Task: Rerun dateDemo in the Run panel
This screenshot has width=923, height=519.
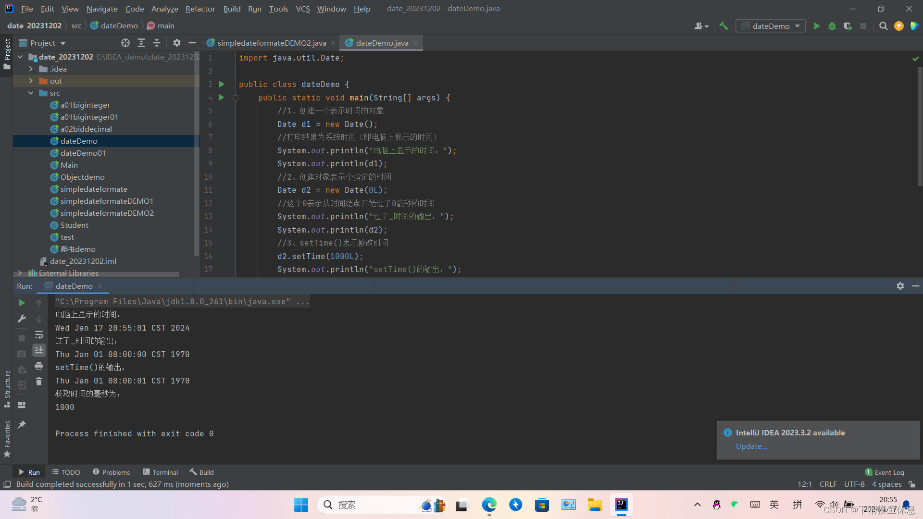Action: [22, 303]
